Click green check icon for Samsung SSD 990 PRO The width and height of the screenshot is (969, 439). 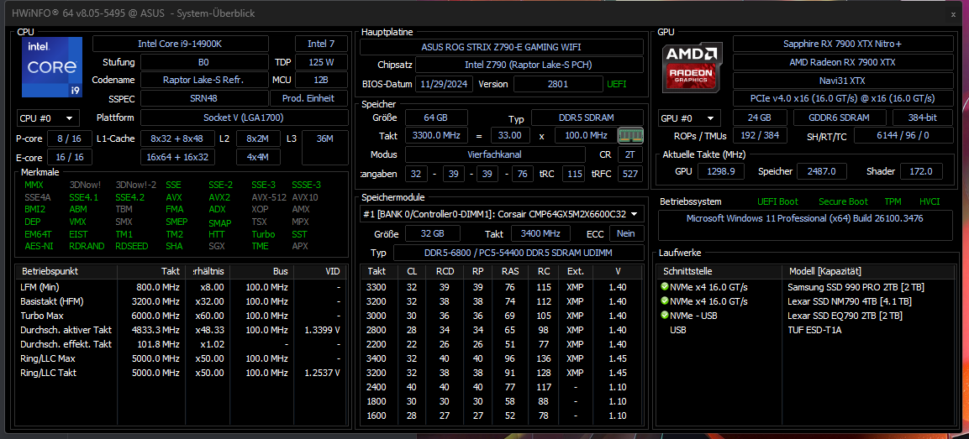tap(664, 286)
